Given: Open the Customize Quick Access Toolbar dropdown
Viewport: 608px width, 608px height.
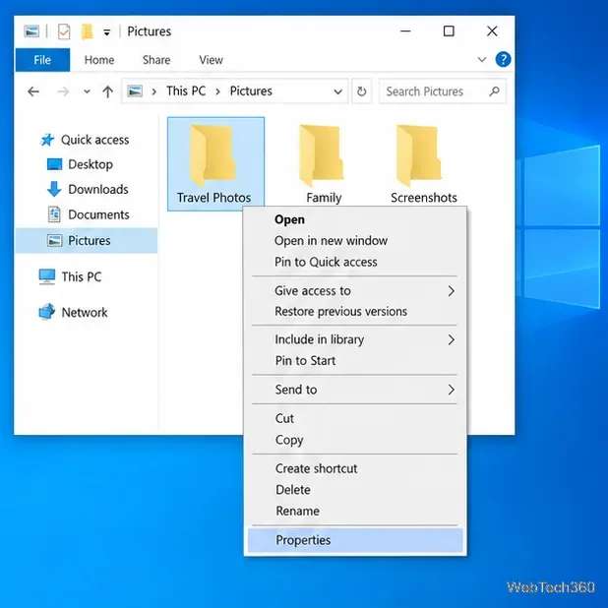Looking at the screenshot, I should 106,32.
